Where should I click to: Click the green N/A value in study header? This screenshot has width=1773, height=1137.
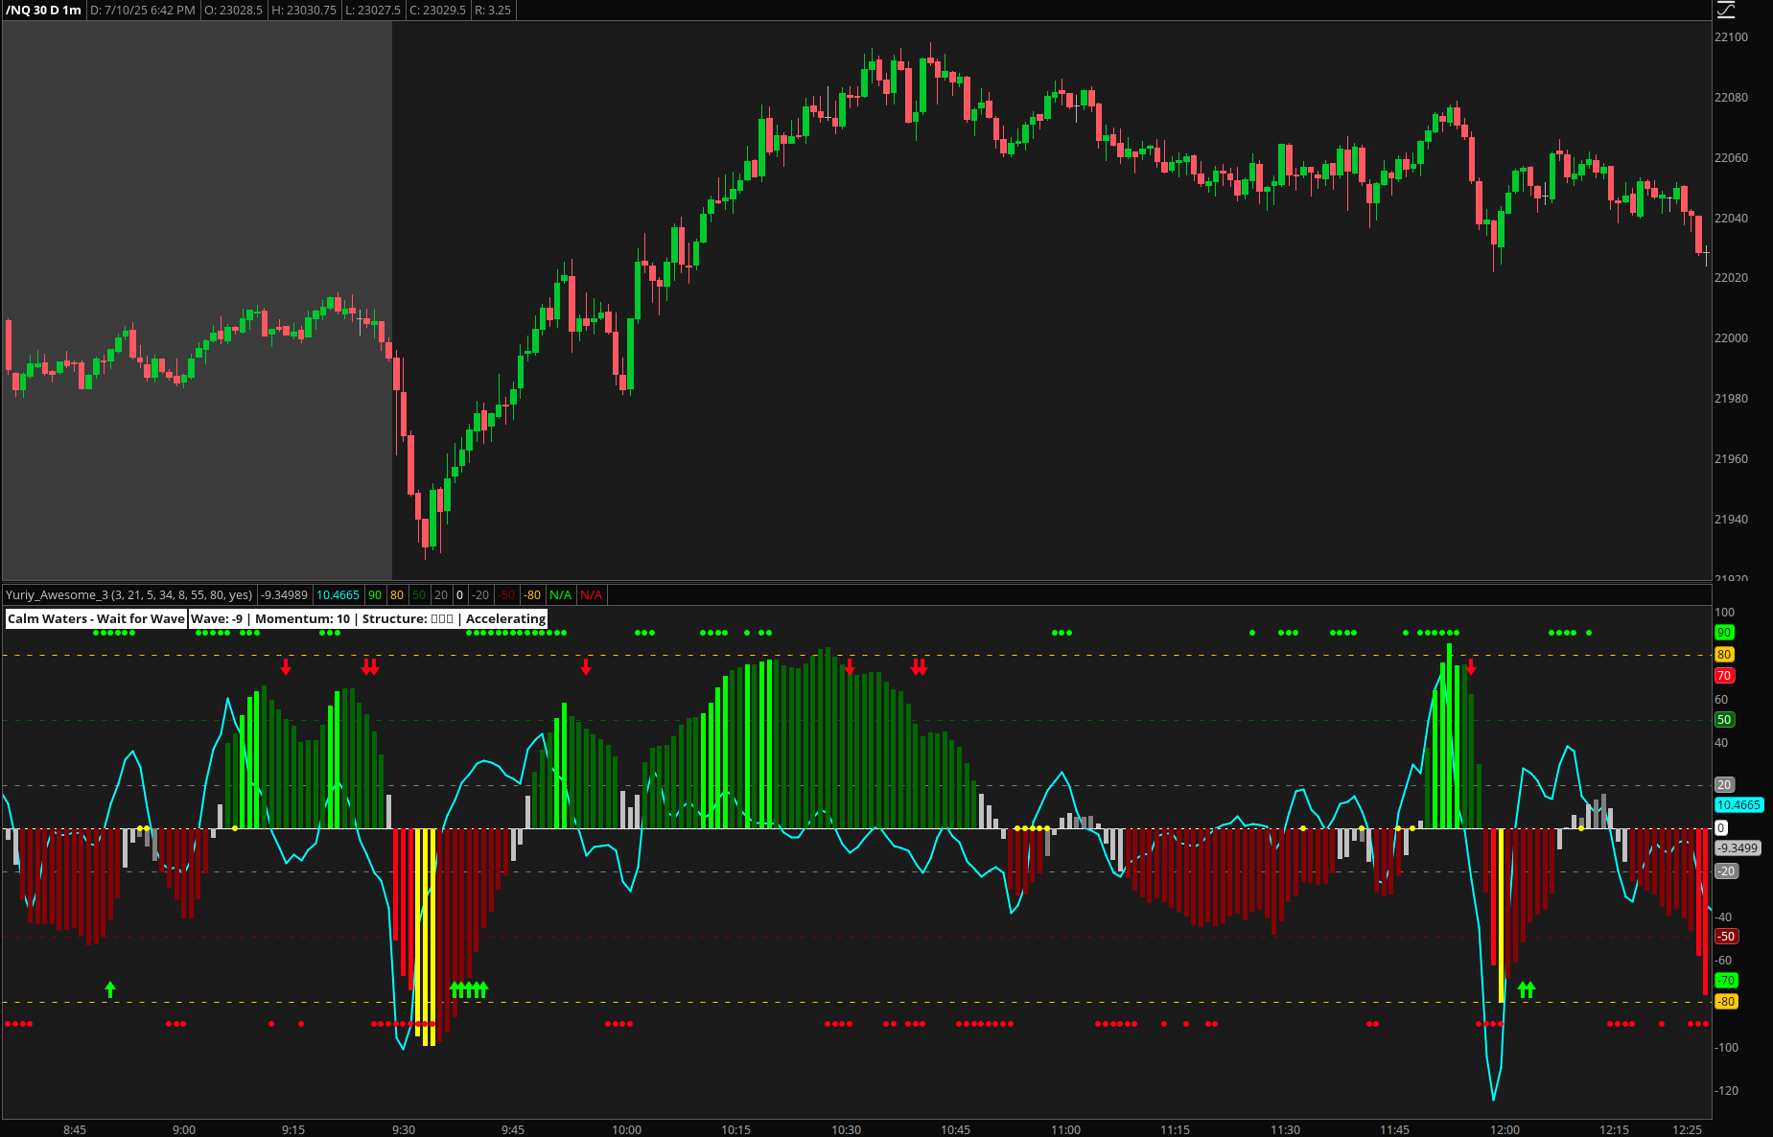coord(560,595)
